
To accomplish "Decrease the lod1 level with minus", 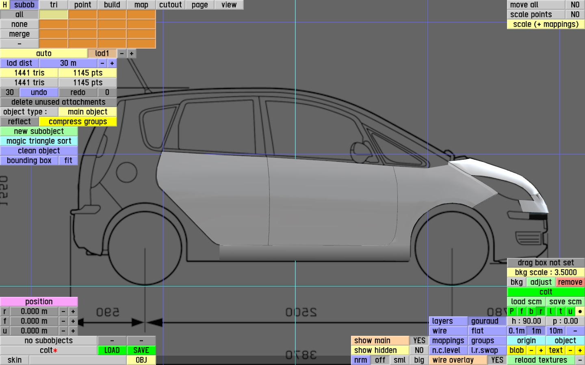I will 122,54.
